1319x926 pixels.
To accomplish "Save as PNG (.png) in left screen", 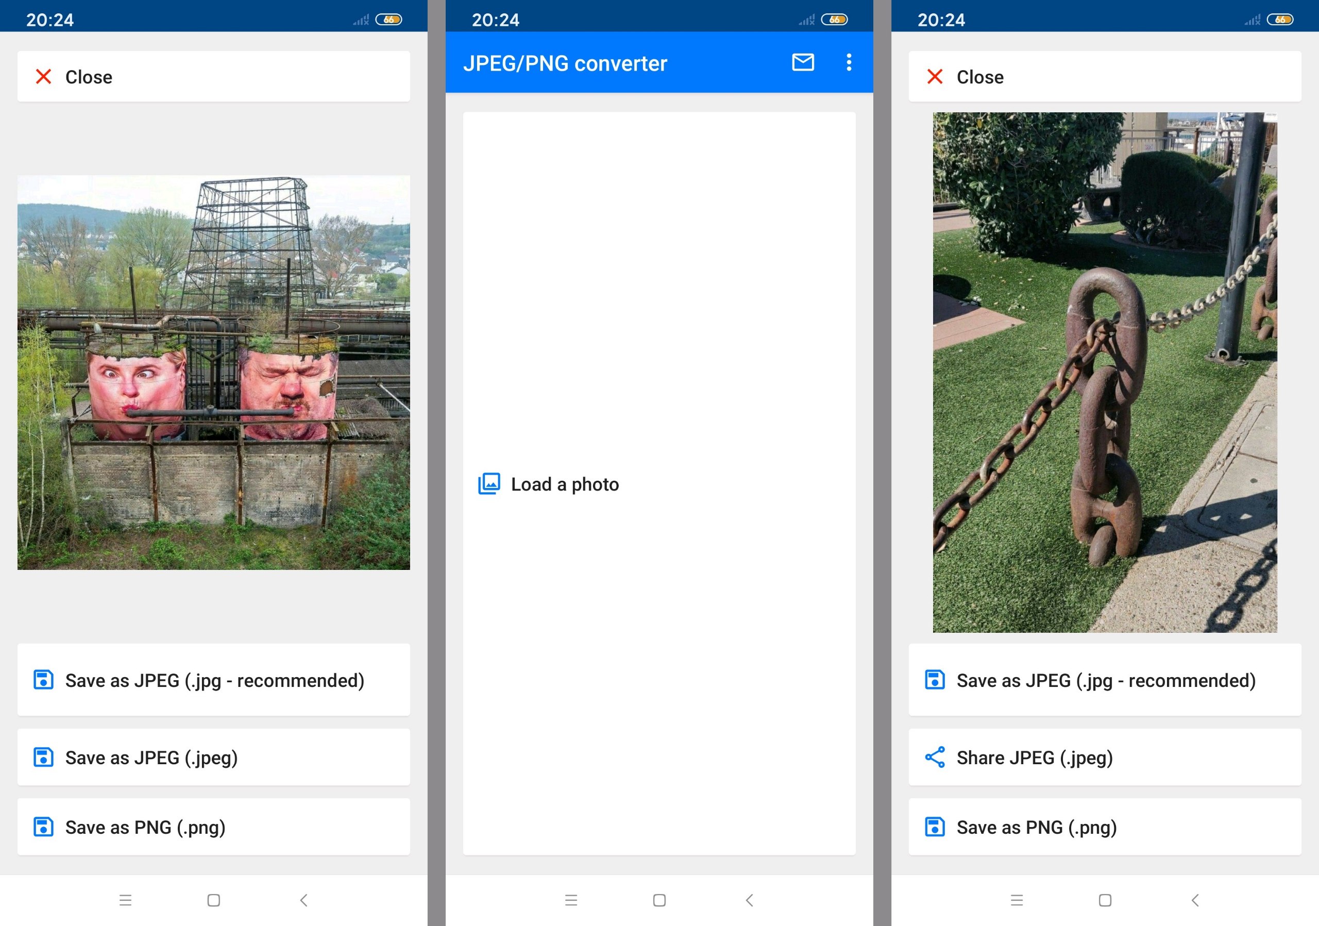I will coord(214,827).
